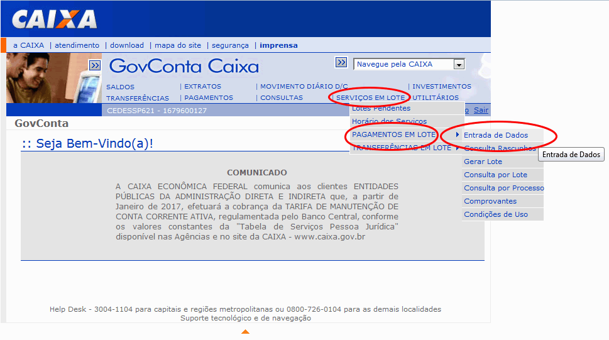The width and height of the screenshot is (609, 340).
Task: Select the SALDOS menu
Action: pos(121,87)
